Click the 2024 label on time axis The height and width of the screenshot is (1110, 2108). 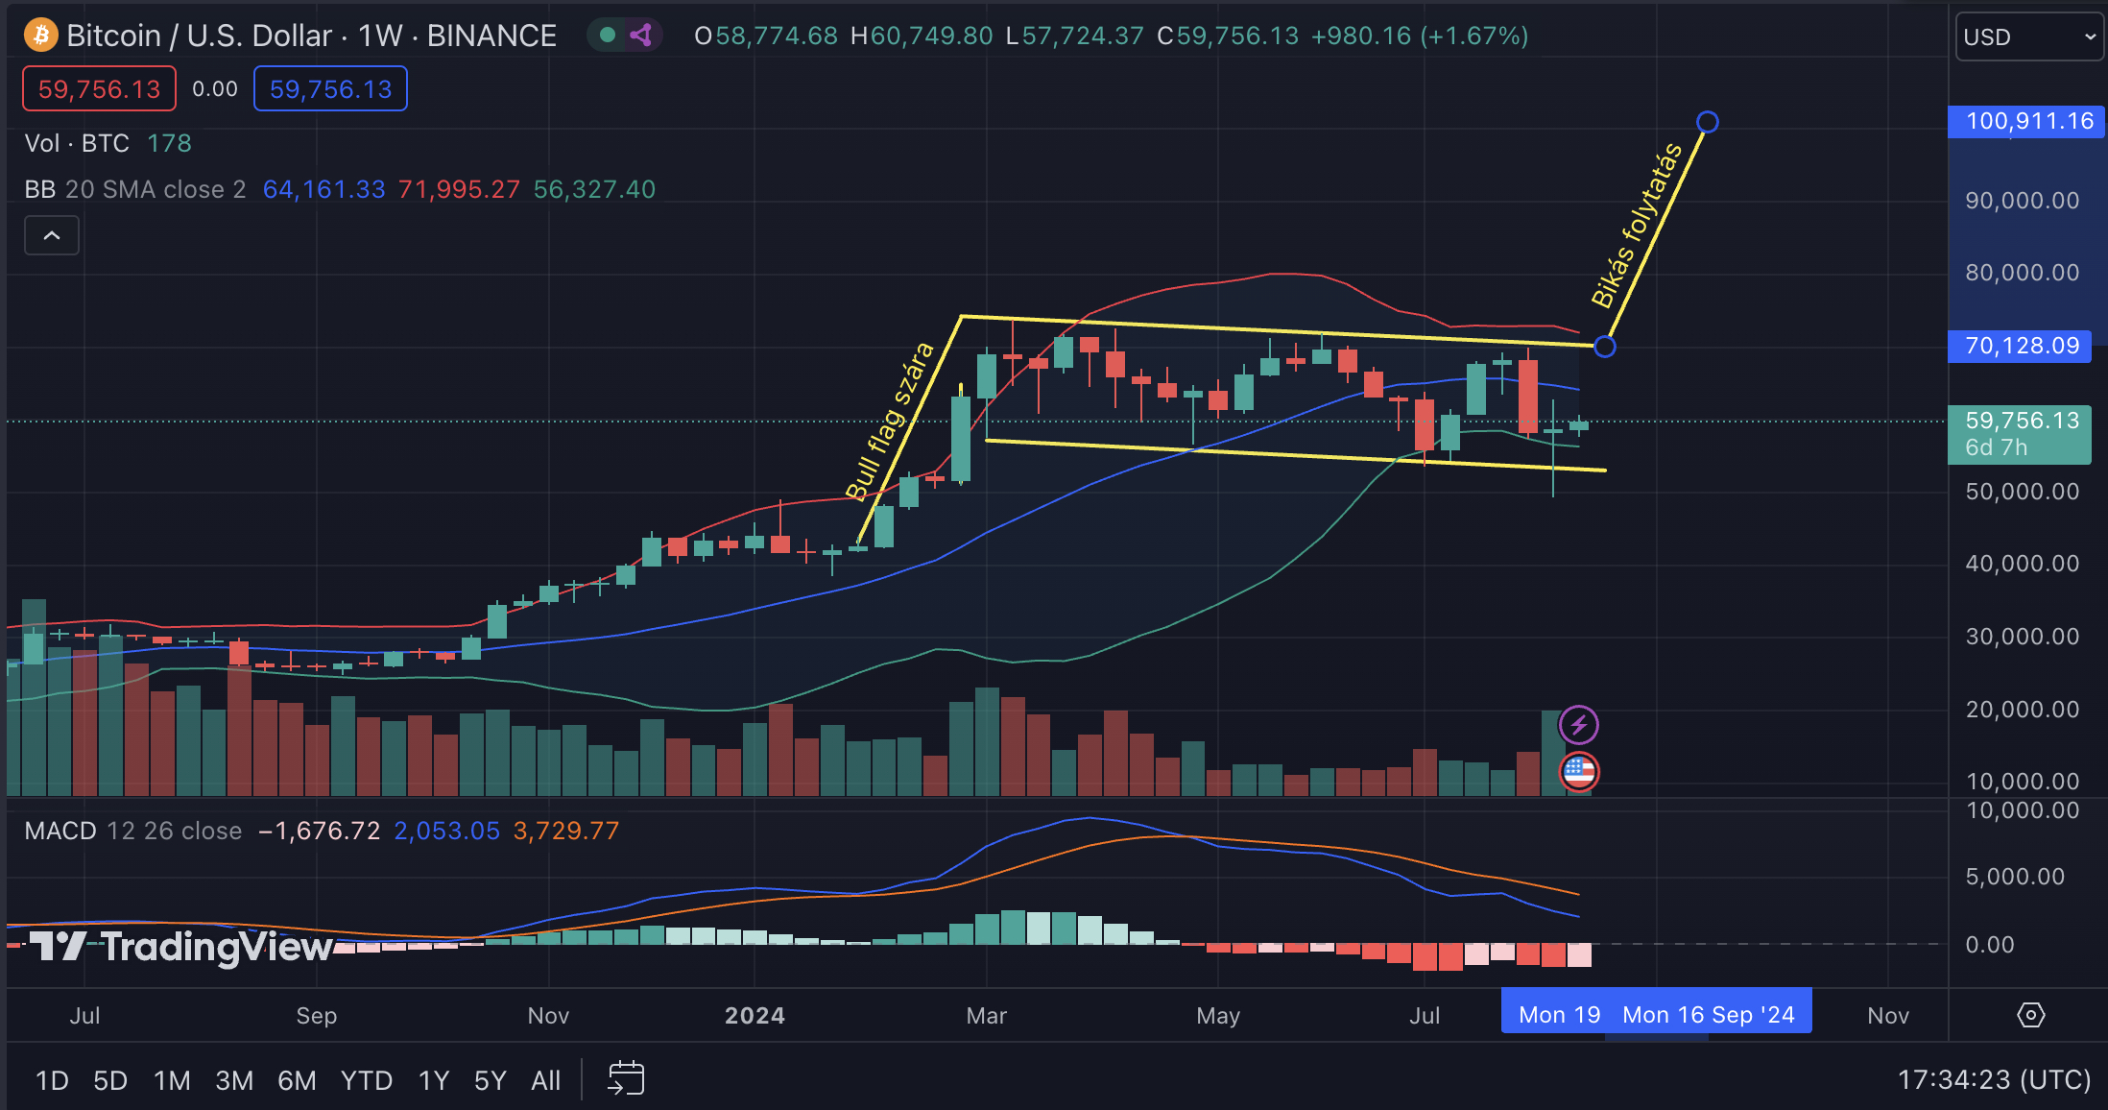click(x=755, y=1015)
